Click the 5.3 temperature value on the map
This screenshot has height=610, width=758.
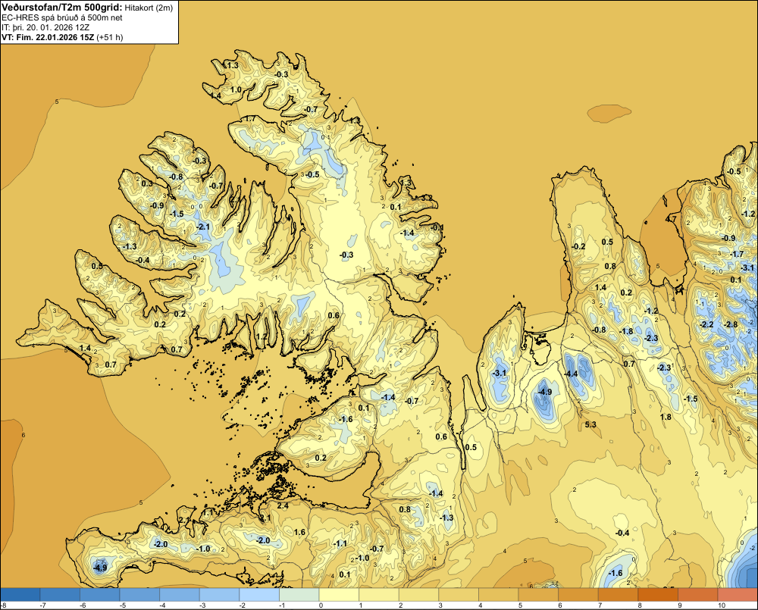pyautogui.click(x=590, y=424)
